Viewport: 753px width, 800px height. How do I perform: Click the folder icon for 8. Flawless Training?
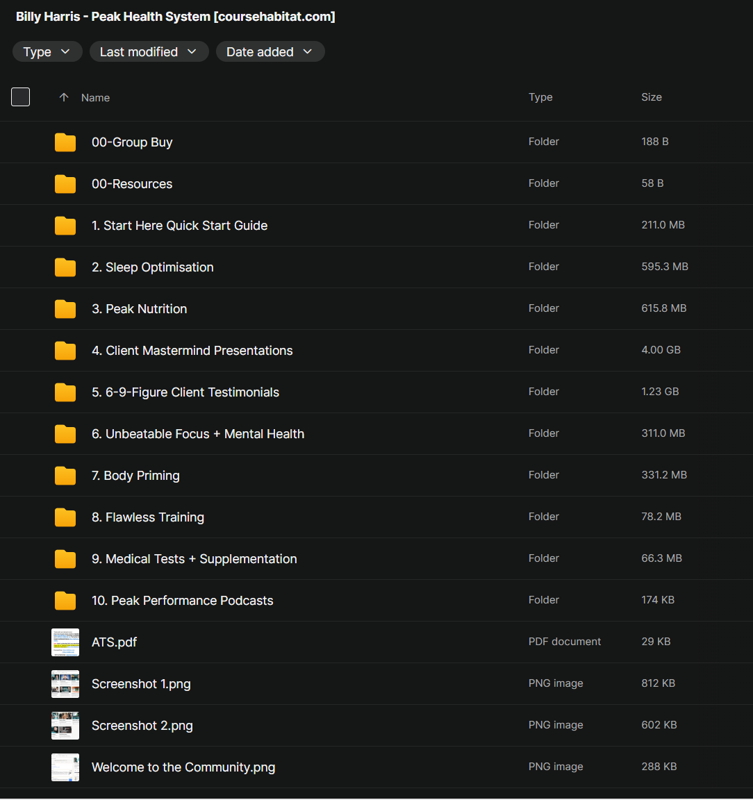click(x=65, y=517)
